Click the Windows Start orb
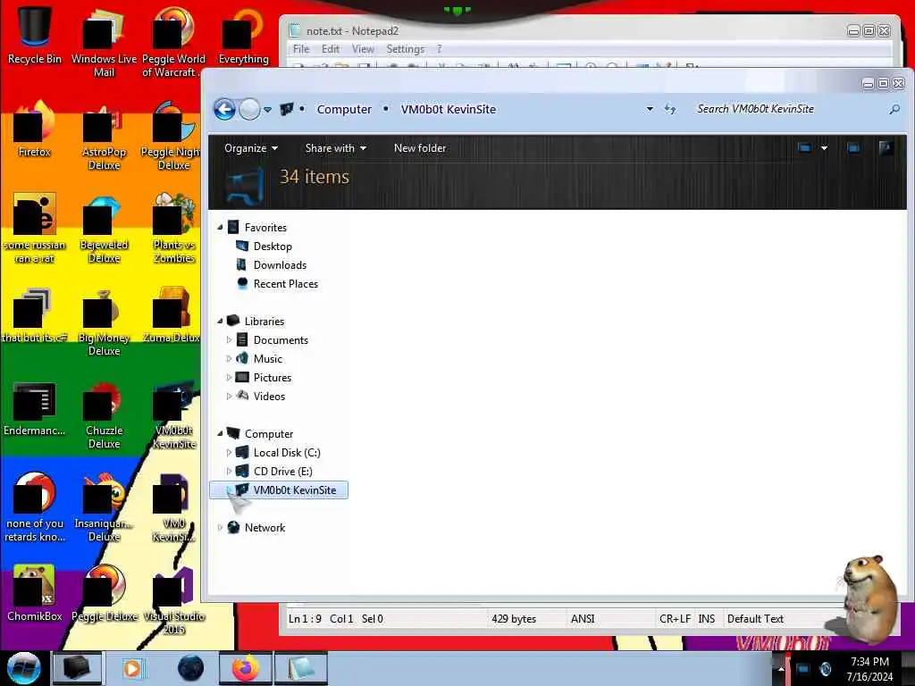This screenshot has height=686, width=915. coord(23,668)
